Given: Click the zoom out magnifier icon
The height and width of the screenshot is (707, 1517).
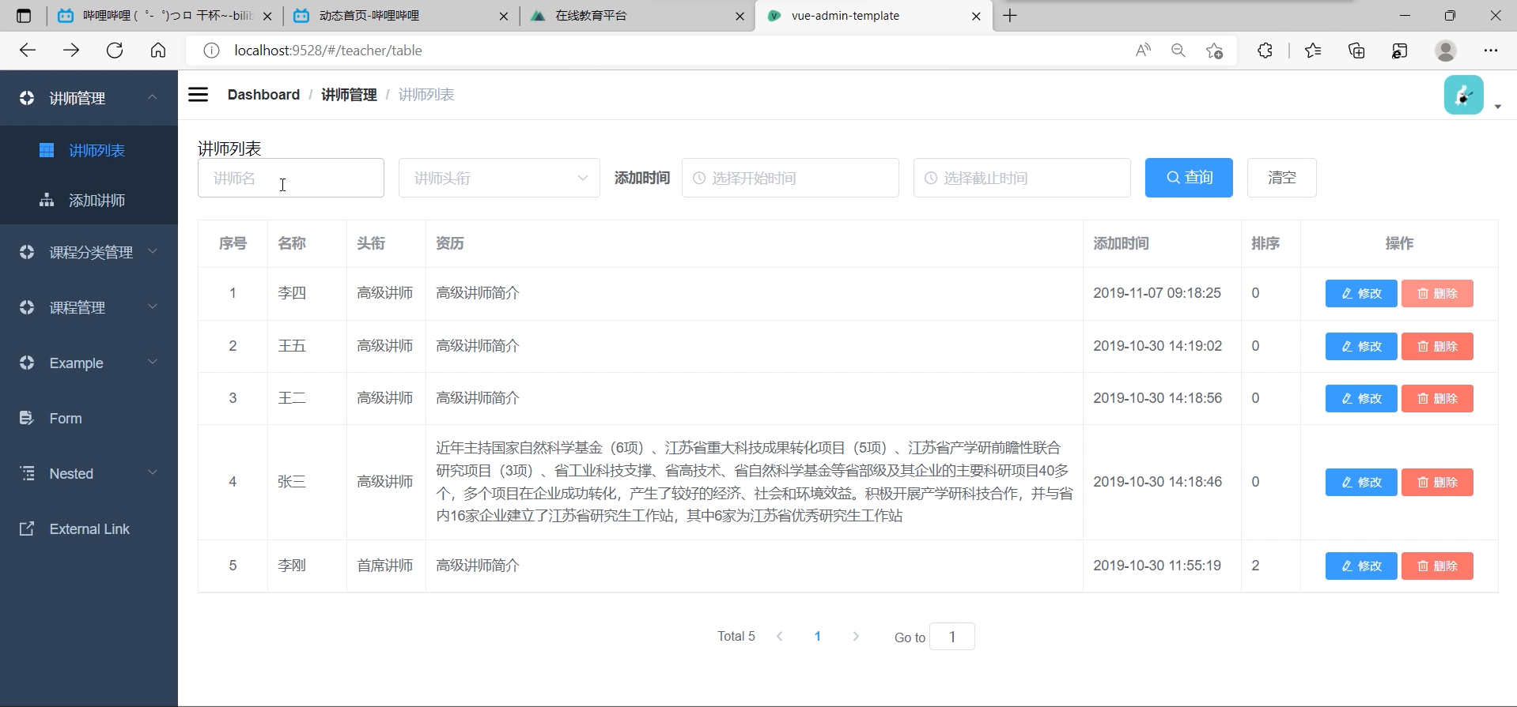Looking at the screenshot, I should point(1178,51).
